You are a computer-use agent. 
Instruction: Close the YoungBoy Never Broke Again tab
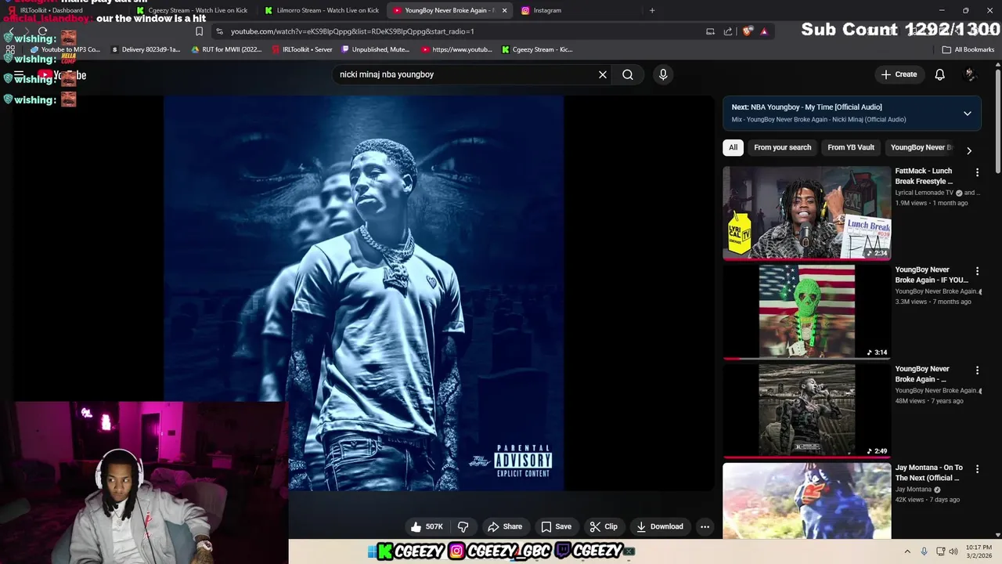(504, 10)
